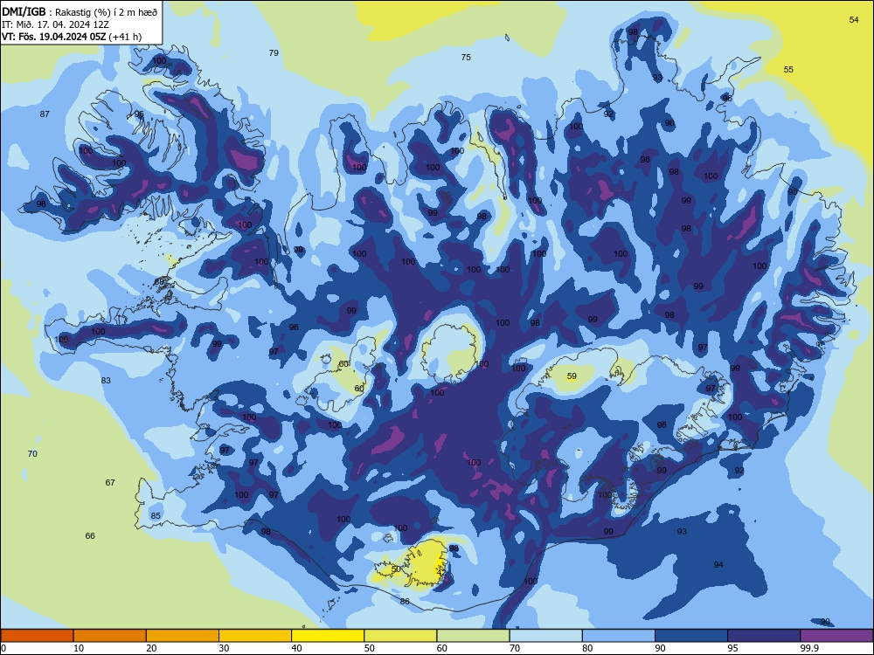
Task: Click the map value '79' north of the Westfjords
Action: (274, 53)
